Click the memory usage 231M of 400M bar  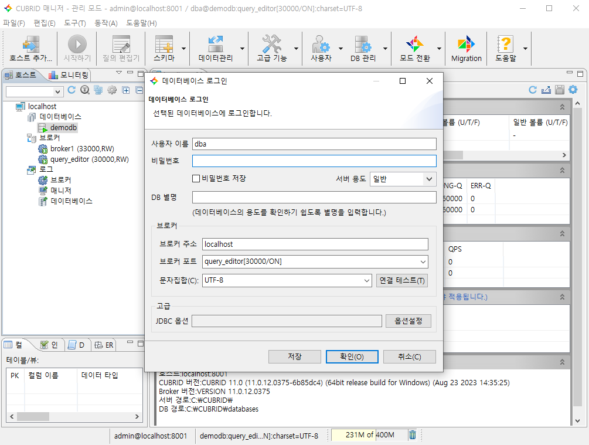pos(370,435)
